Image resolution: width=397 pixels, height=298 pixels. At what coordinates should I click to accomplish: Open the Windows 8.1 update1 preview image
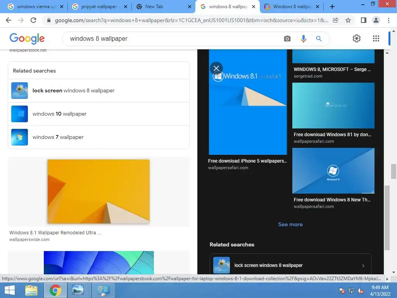(248, 102)
